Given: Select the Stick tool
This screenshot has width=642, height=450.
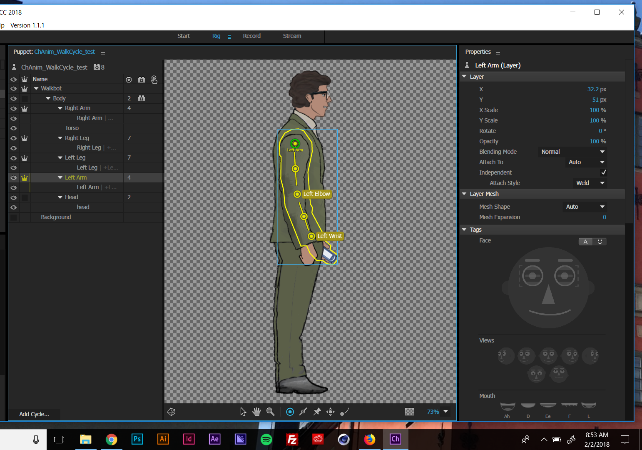Looking at the screenshot, I should pyautogui.click(x=303, y=412).
